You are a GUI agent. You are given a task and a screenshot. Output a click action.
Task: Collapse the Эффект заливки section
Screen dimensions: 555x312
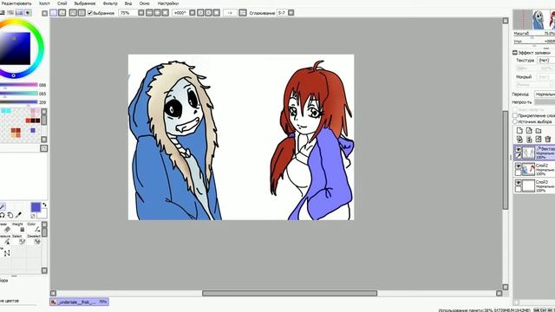coord(515,52)
